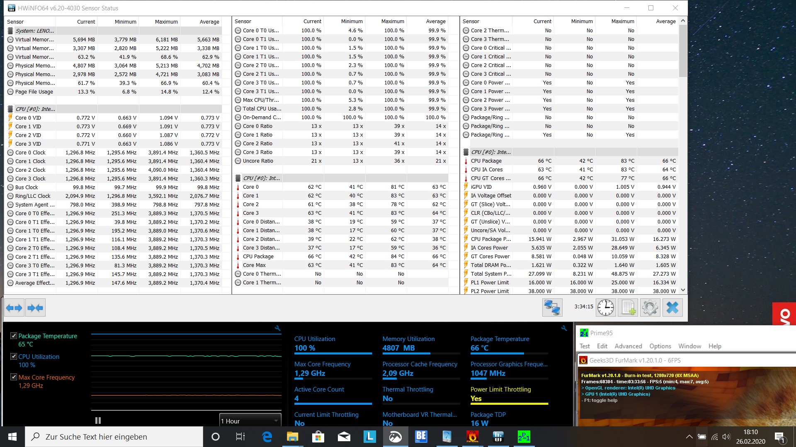Click the graph wrench settings icon

point(278,328)
